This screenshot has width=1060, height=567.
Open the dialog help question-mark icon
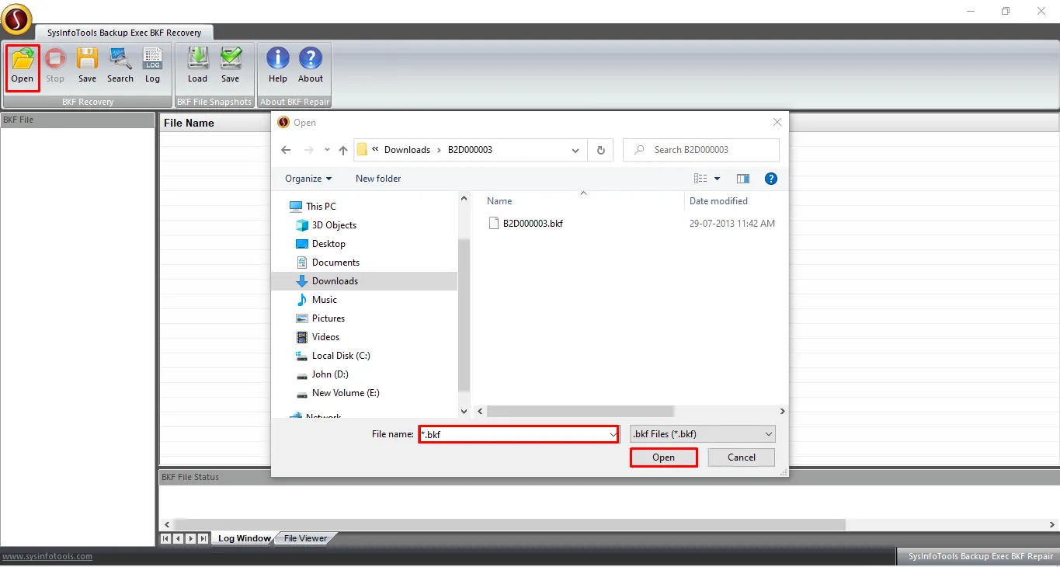771,179
